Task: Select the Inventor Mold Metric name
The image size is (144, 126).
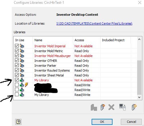Action: point(49,51)
